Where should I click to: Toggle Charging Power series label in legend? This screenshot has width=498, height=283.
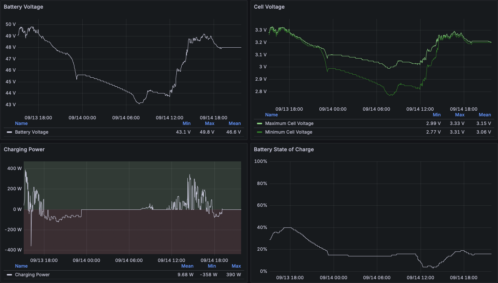[32, 275]
